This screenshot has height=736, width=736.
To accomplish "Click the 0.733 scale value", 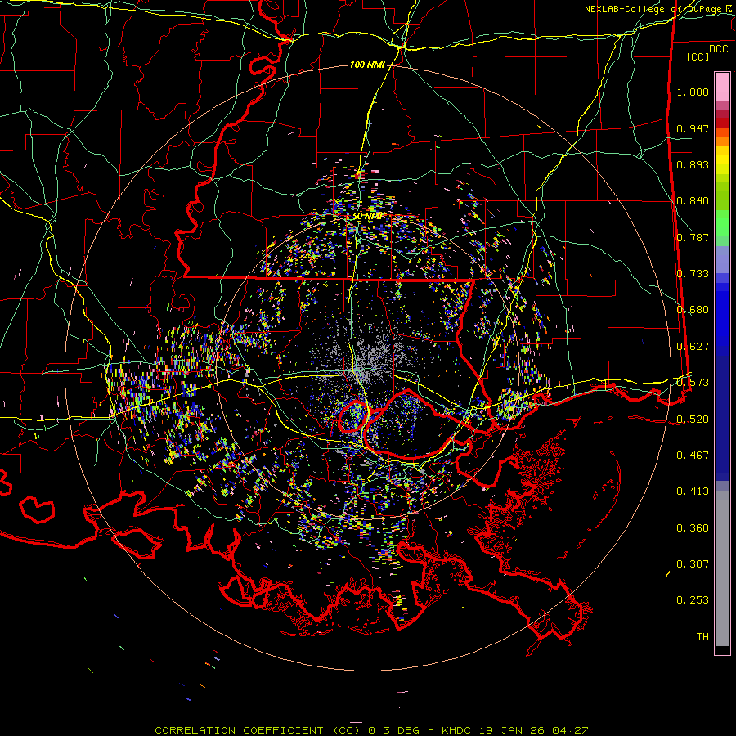I will [693, 274].
